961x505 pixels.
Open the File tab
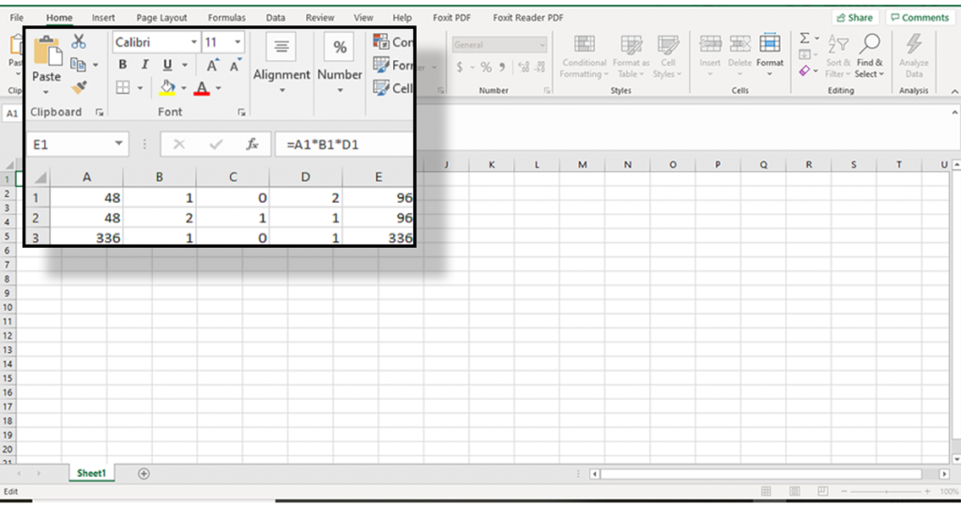(x=17, y=18)
